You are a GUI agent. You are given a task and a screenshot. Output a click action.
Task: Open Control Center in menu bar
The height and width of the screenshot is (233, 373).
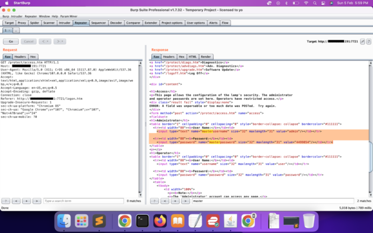pyautogui.click(x=323, y=3)
